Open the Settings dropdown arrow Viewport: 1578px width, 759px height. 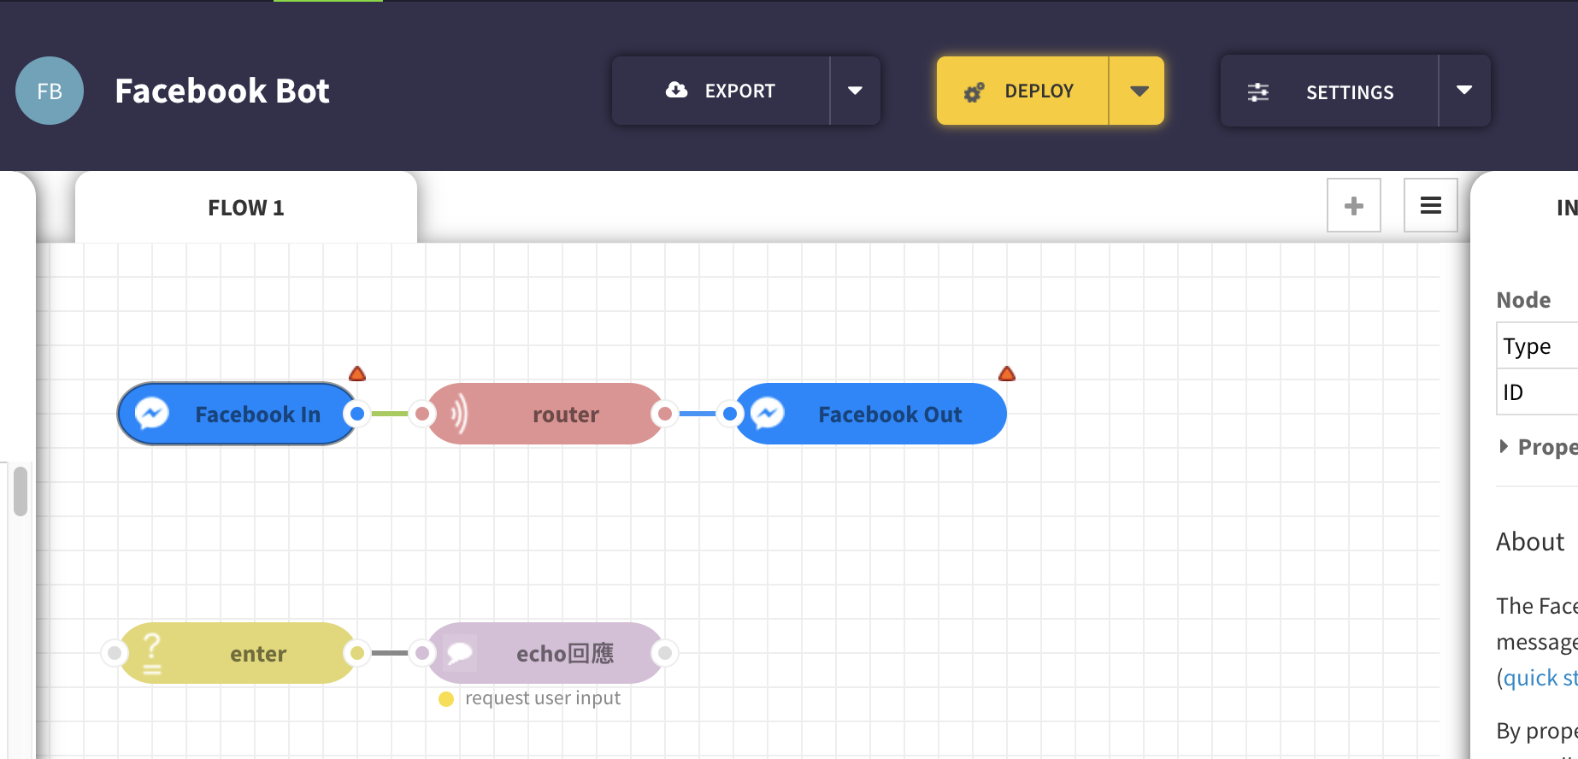[1464, 91]
